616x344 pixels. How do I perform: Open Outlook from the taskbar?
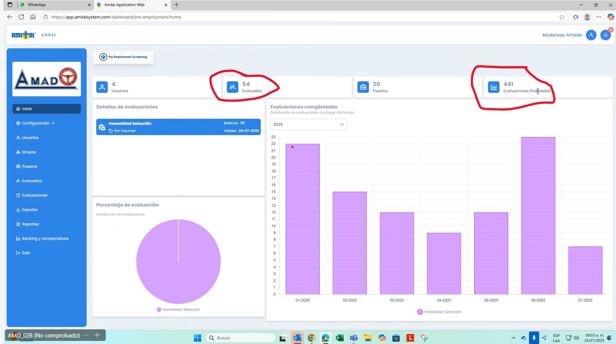coord(297,338)
